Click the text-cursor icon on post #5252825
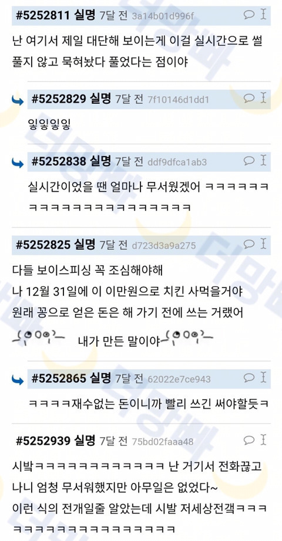The image size is (282, 541). tap(263, 244)
